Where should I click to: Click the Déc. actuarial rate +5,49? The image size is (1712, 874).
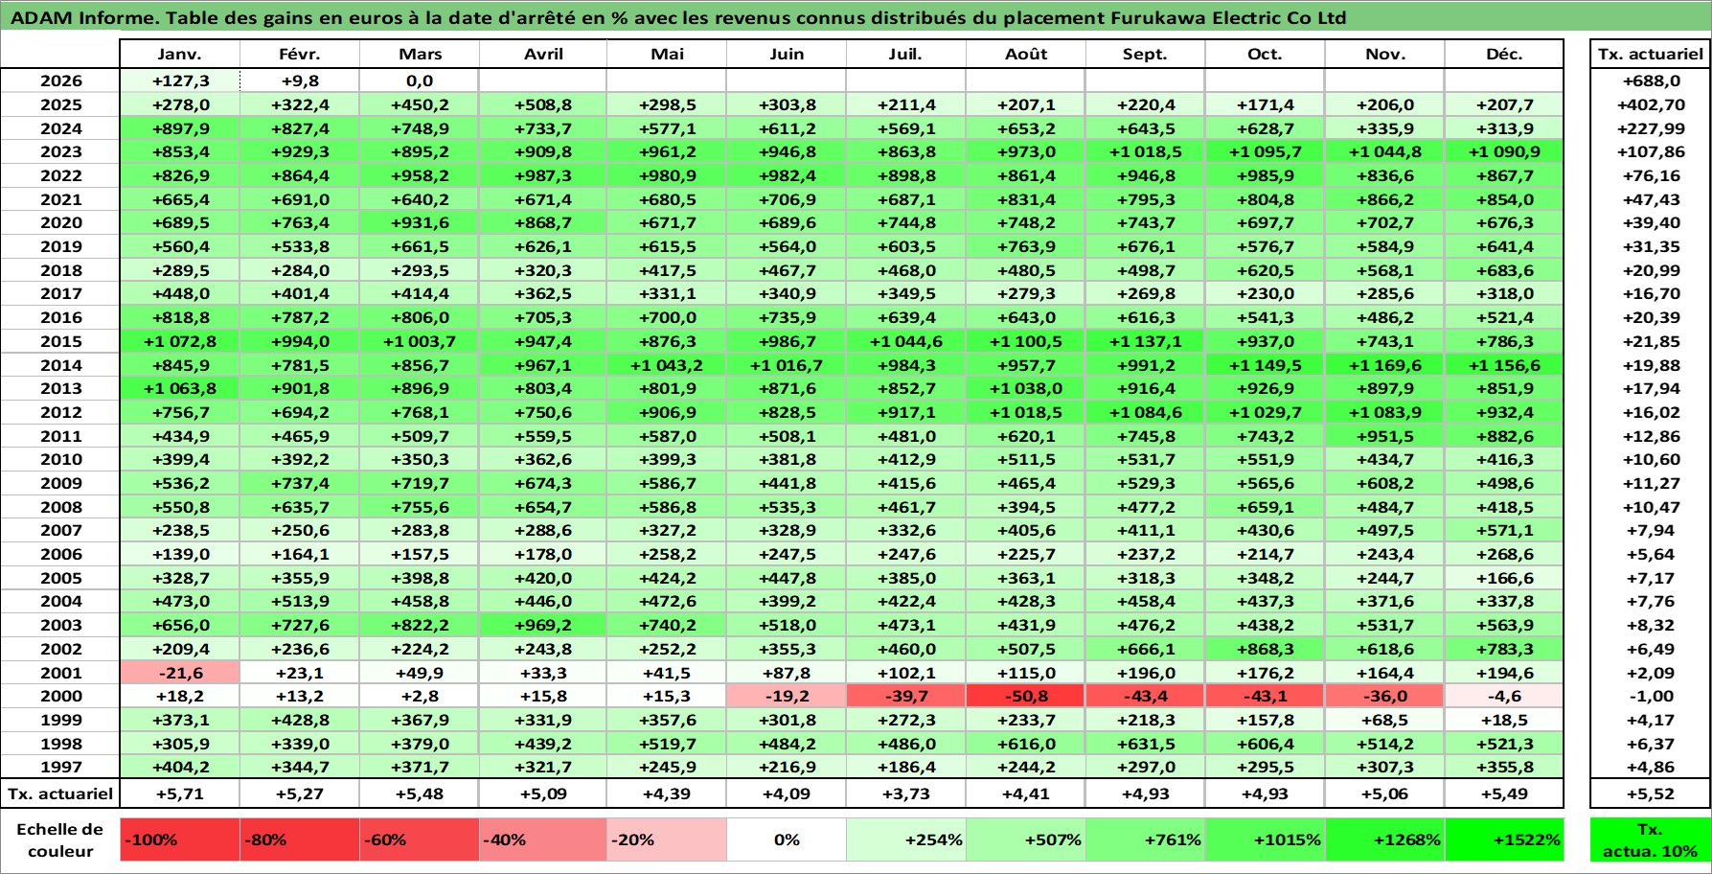pos(1504,793)
